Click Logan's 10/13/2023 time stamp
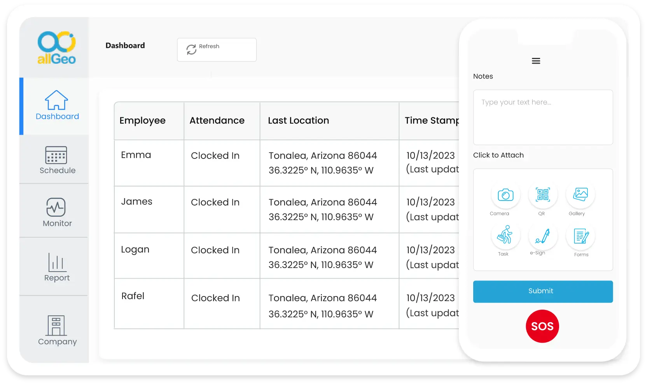 click(430, 250)
